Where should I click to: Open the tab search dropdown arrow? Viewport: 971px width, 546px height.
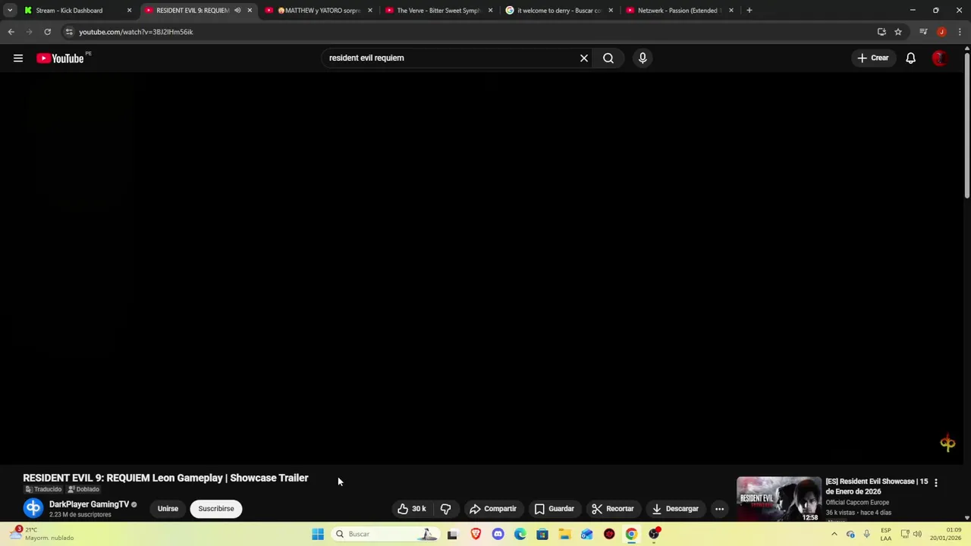[10, 11]
